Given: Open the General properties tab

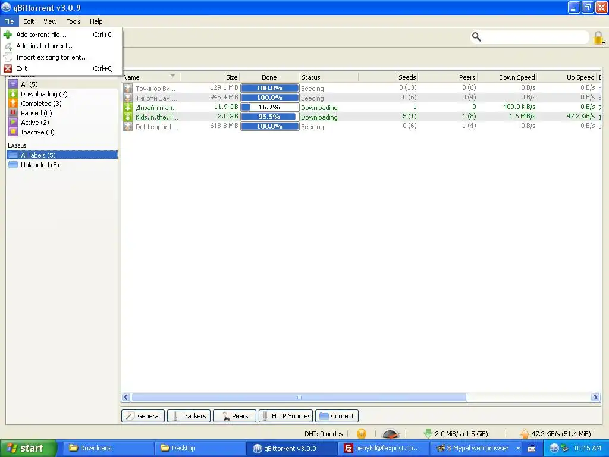Looking at the screenshot, I should pyautogui.click(x=143, y=416).
